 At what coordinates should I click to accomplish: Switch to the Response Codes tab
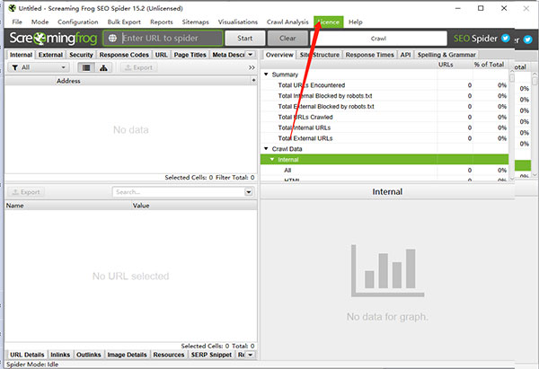click(x=124, y=55)
